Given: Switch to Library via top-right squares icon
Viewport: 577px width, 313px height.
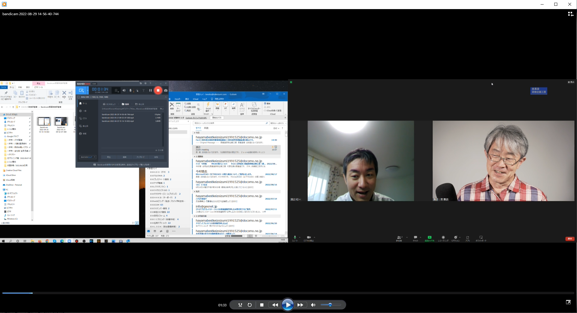Looking at the screenshot, I should pos(570,14).
